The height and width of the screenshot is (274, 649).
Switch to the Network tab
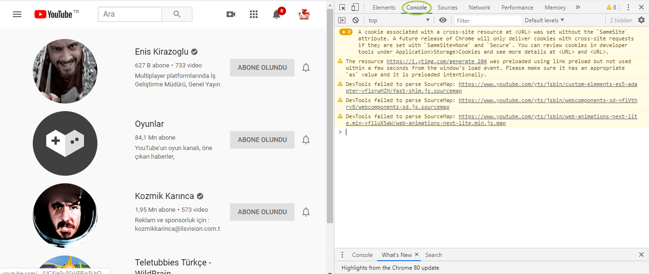[x=479, y=7]
